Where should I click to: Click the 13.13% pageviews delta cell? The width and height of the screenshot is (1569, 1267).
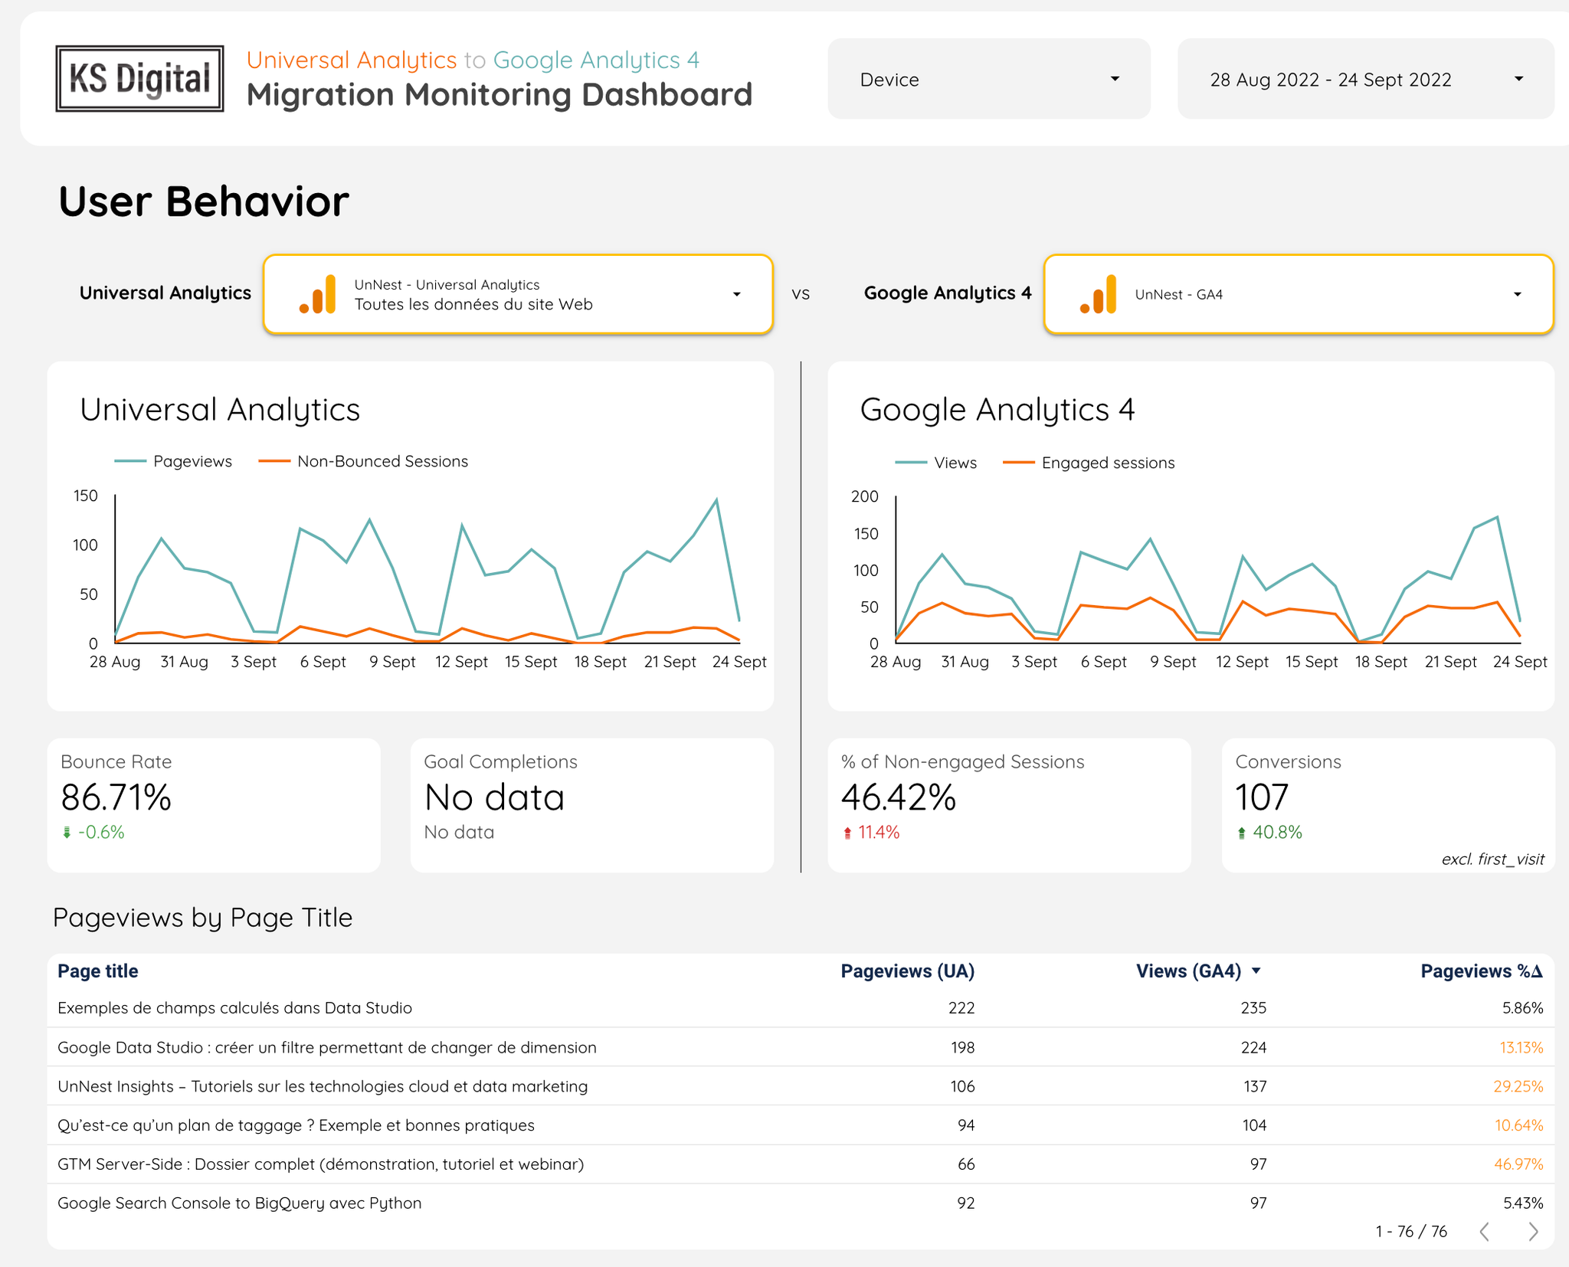click(1521, 1047)
